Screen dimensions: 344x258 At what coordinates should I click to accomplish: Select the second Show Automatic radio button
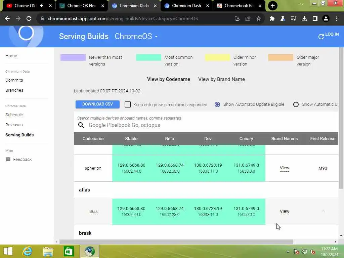[x=296, y=104]
